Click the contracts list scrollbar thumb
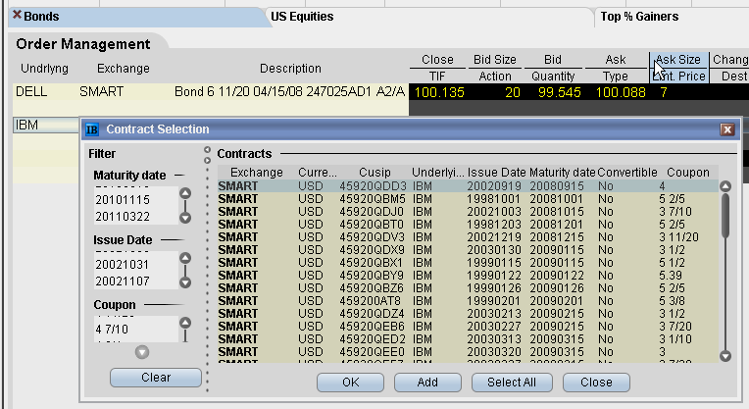The width and height of the screenshot is (749, 409). (725, 216)
